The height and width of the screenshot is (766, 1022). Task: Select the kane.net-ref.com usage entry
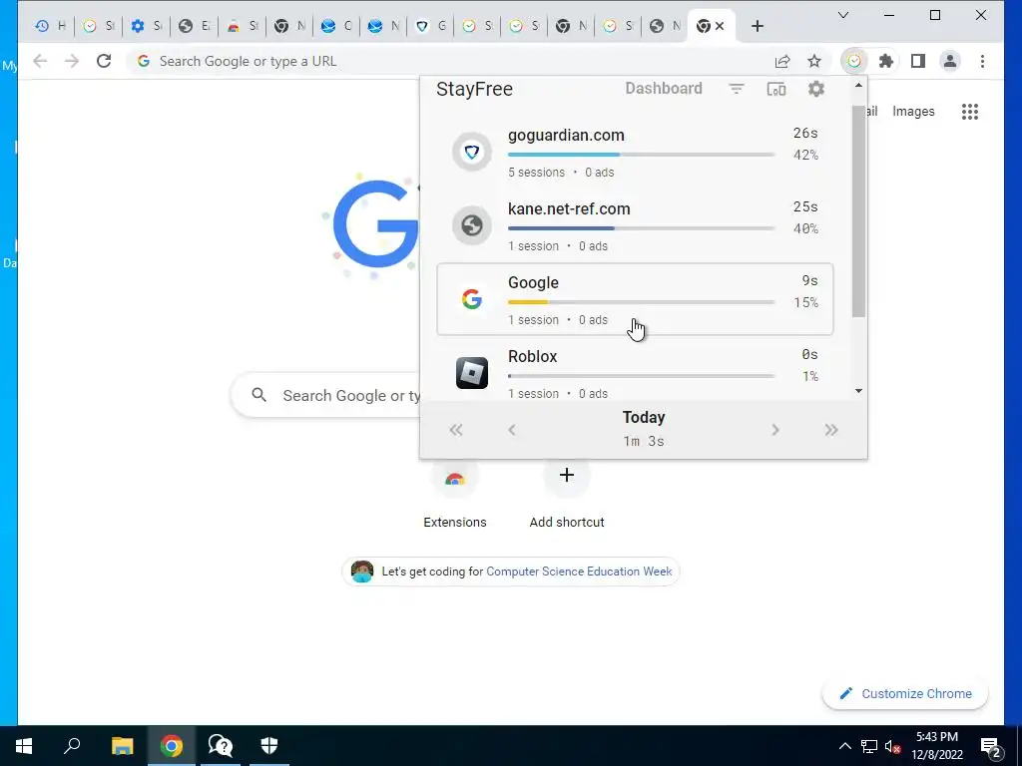point(635,225)
